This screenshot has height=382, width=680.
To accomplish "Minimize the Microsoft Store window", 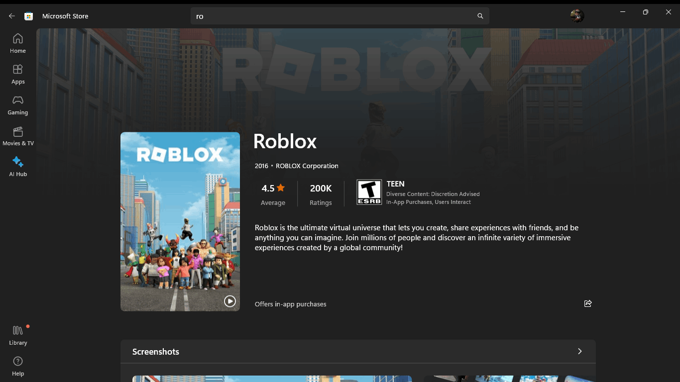I will coord(623,11).
